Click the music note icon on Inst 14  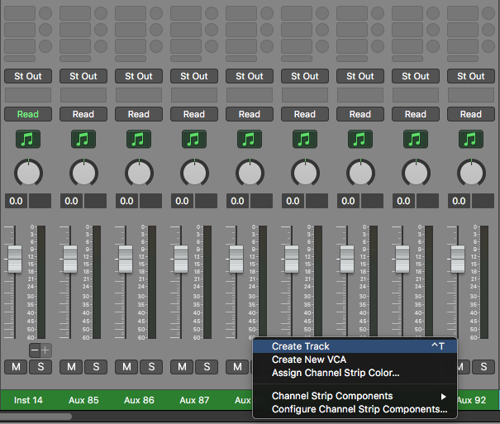point(28,140)
